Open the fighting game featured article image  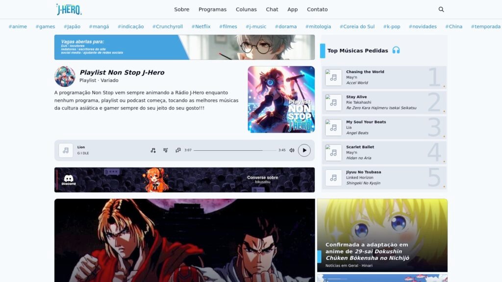[185, 240]
